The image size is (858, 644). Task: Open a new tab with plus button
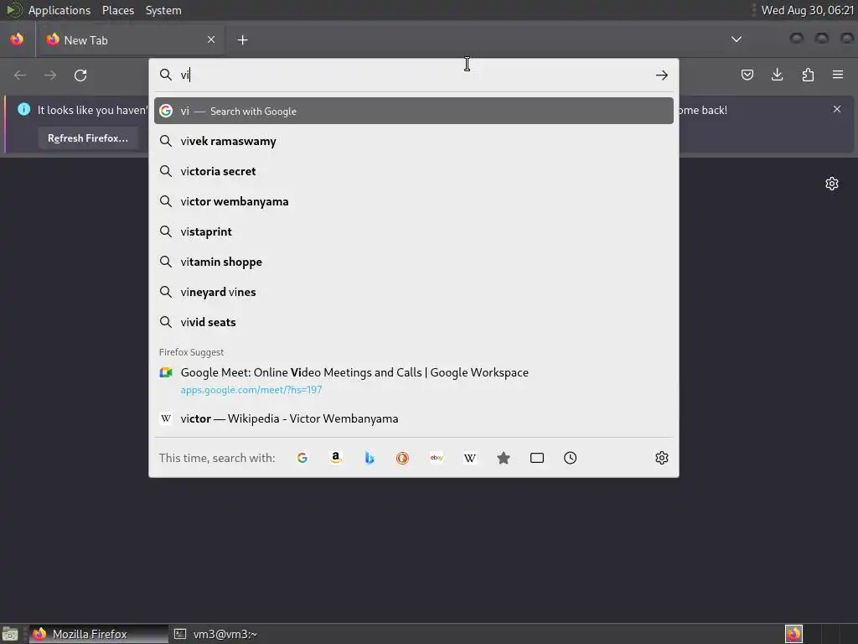(242, 40)
